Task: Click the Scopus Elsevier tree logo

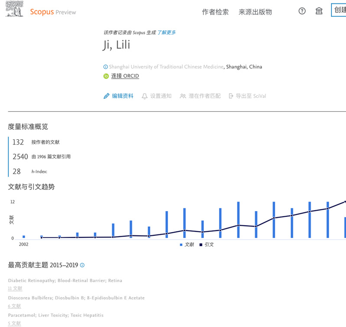Action: pos(15,9)
